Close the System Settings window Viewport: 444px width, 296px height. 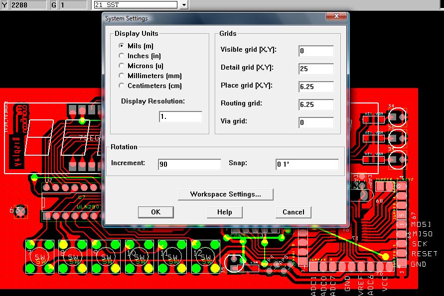coord(336,16)
